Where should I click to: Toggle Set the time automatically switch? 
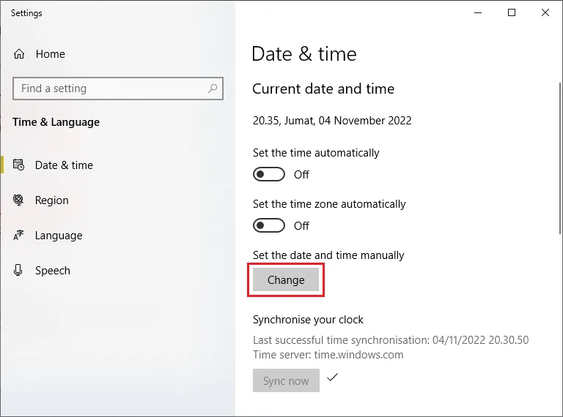[x=269, y=174]
